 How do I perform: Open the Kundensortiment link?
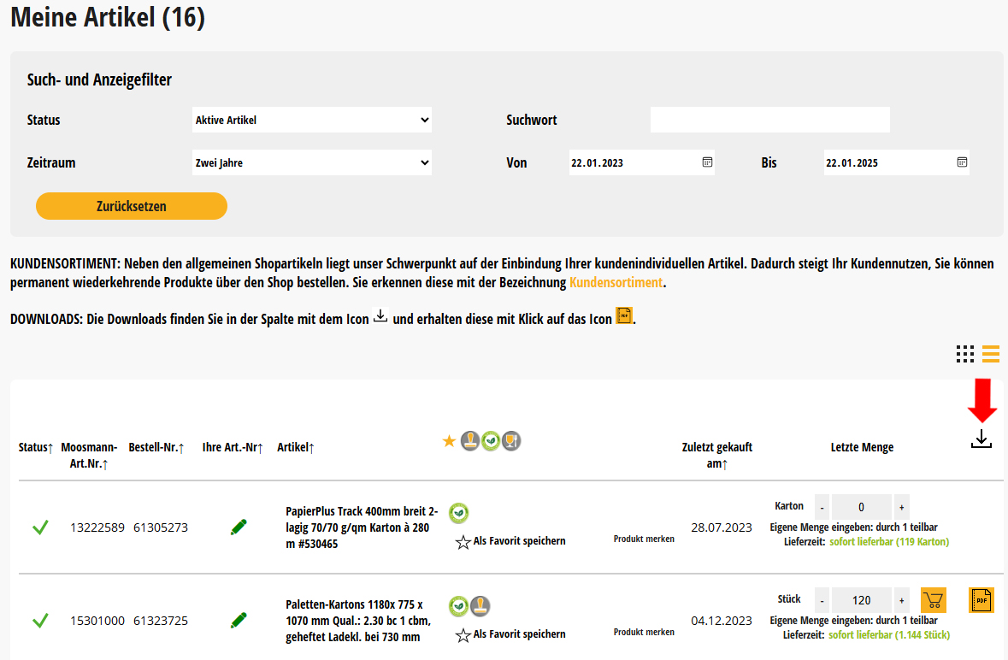click(616, 283)
